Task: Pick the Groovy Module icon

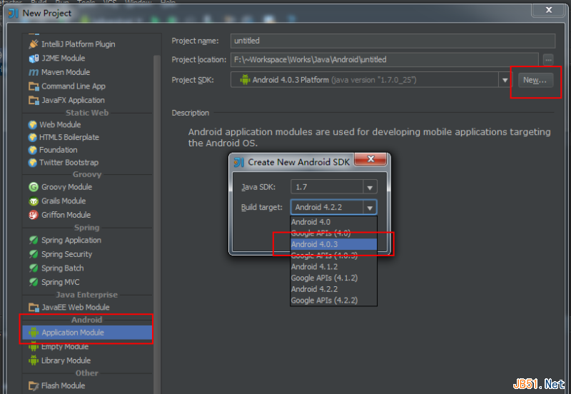Action: pos(34,187)
